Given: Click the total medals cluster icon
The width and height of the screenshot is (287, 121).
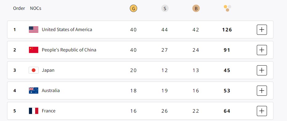Looking at the screenshot, I should coord(227,8).
